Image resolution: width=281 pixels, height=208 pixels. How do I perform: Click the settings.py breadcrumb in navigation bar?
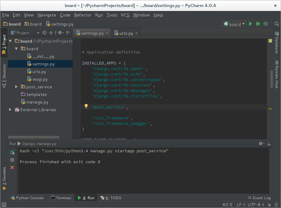pos(60,24)
